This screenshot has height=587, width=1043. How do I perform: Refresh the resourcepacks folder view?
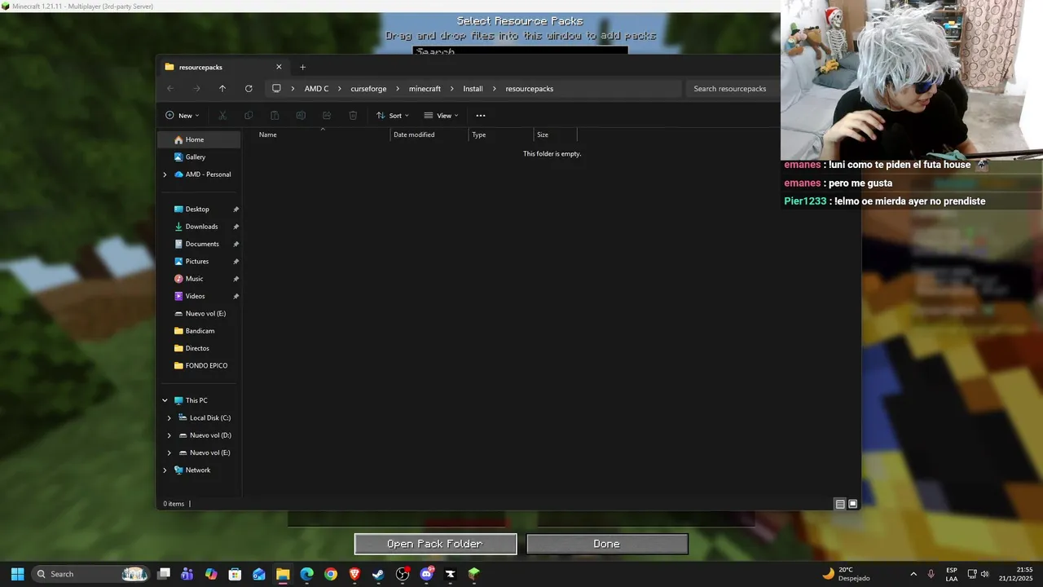coord(249,88)
